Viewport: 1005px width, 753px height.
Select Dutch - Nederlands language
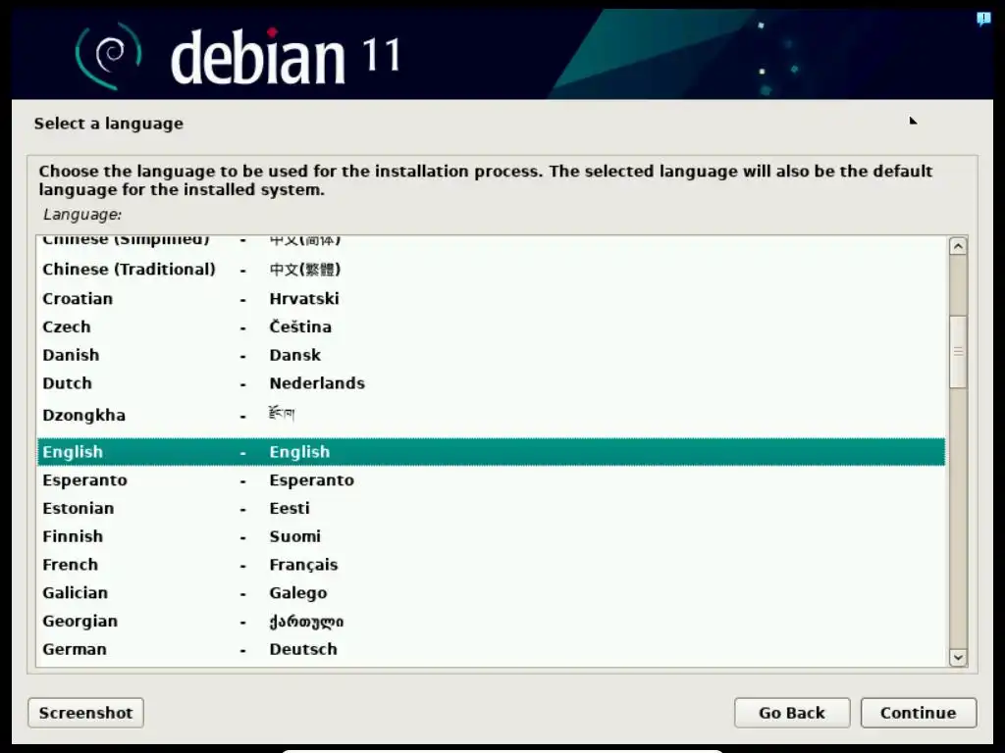click(491, 383)
